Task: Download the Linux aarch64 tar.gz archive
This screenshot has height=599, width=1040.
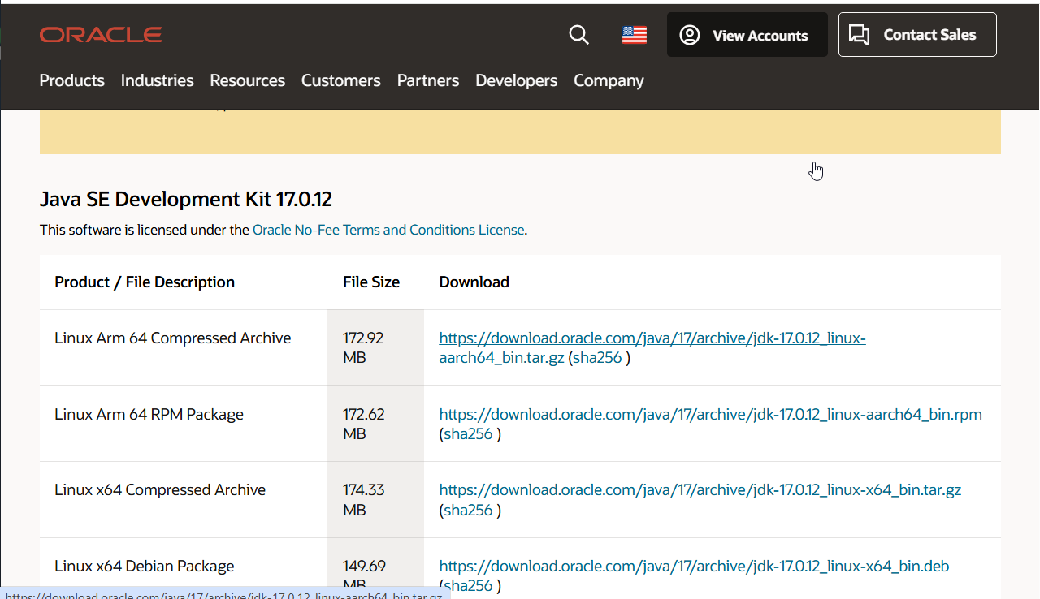Action: pyautogui.click(x=652, y=347)
